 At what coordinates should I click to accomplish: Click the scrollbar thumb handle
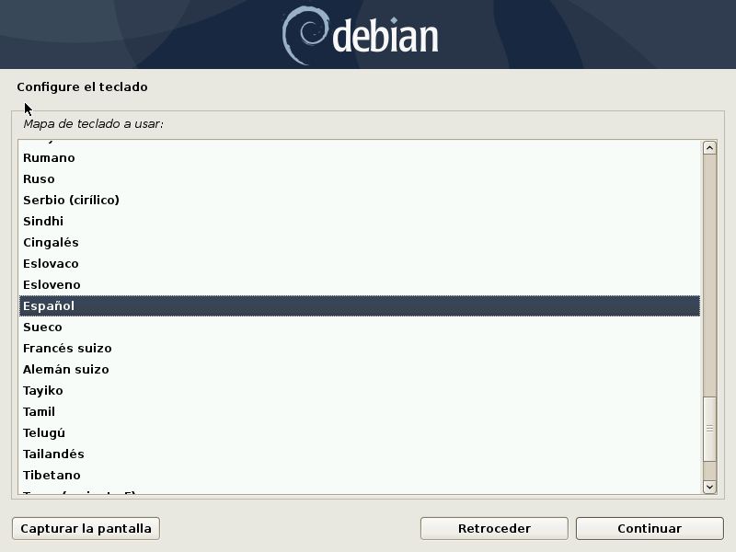click(x=709, y=429)
